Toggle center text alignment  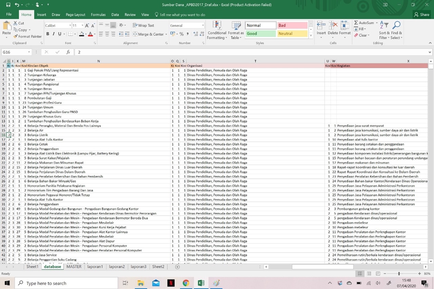click(x=107, y=34)
